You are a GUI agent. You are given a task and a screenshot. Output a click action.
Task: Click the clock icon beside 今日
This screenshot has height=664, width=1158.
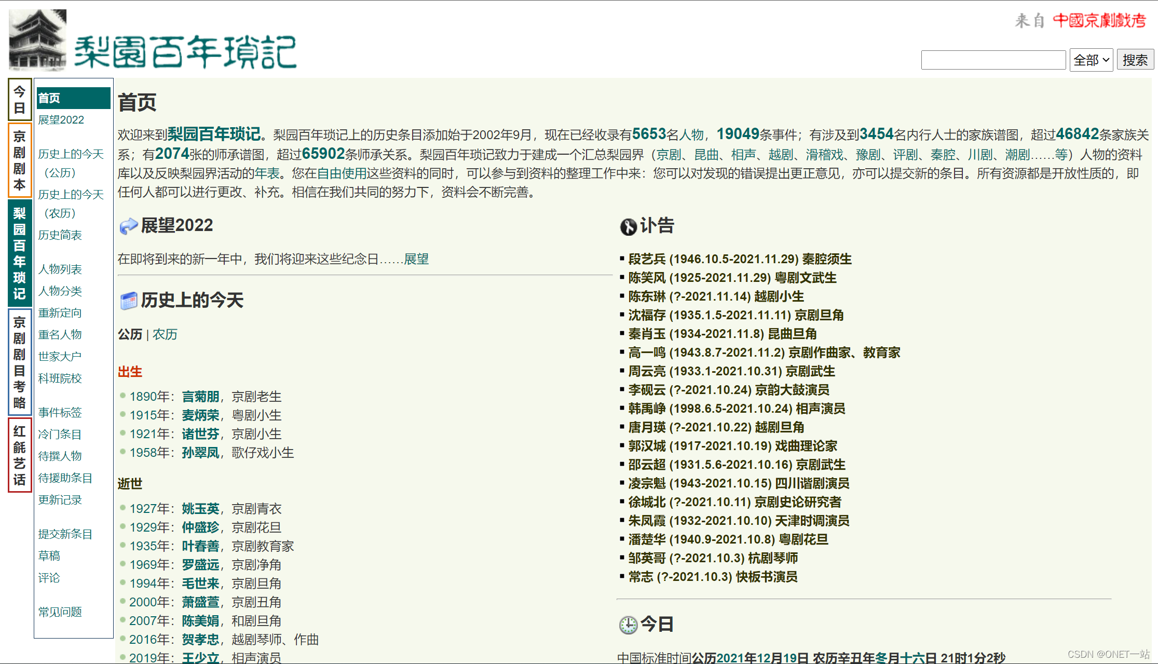[x=628, y=625]
